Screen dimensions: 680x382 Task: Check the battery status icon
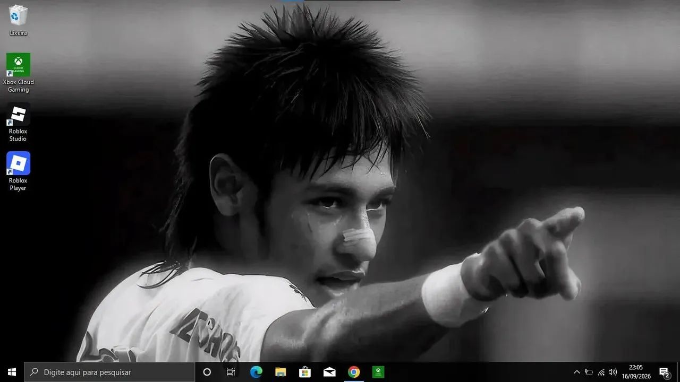589,372
